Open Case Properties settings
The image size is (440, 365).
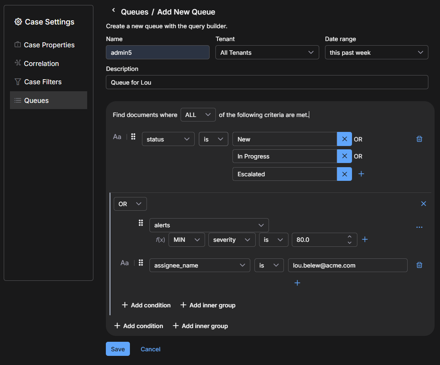[49, 45]
